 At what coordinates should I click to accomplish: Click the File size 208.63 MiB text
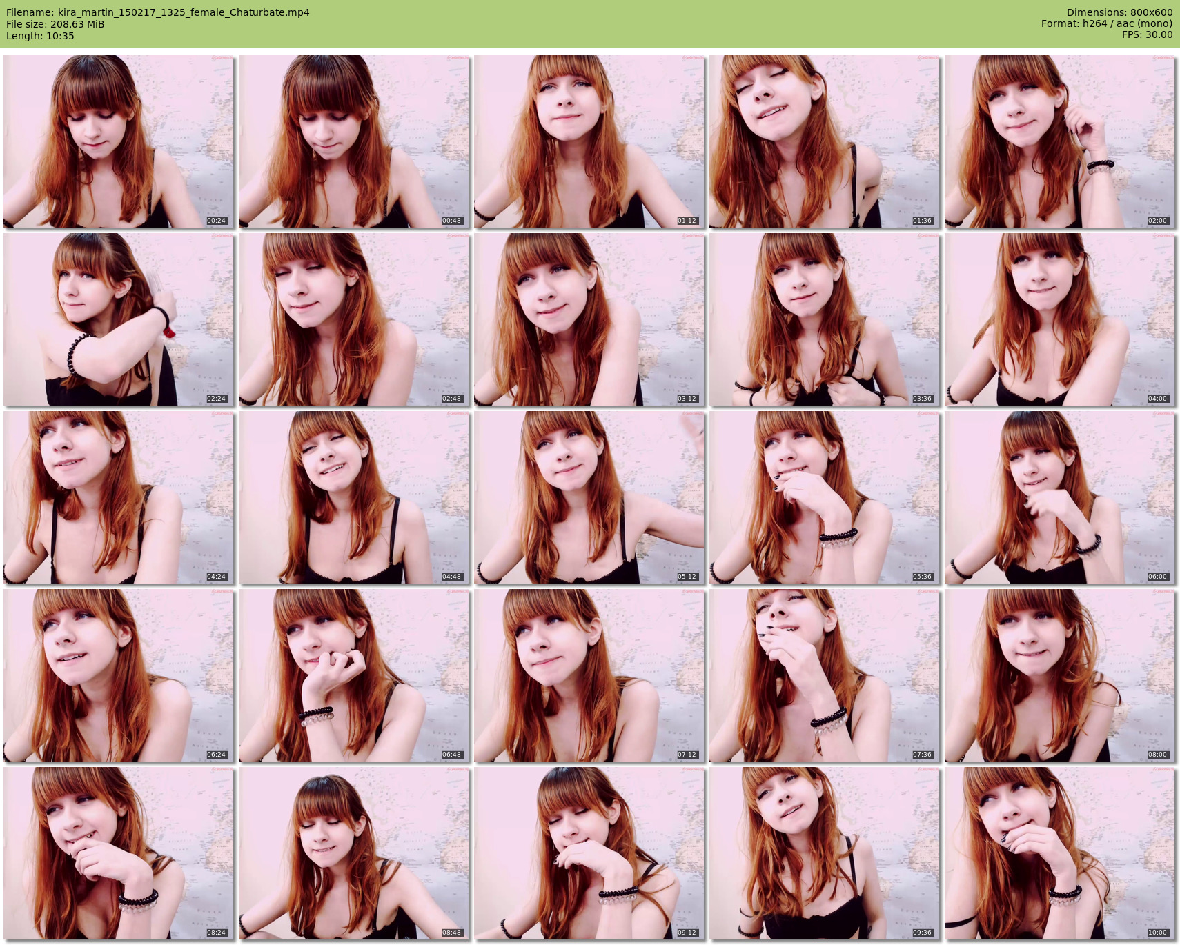click(55, 24)
